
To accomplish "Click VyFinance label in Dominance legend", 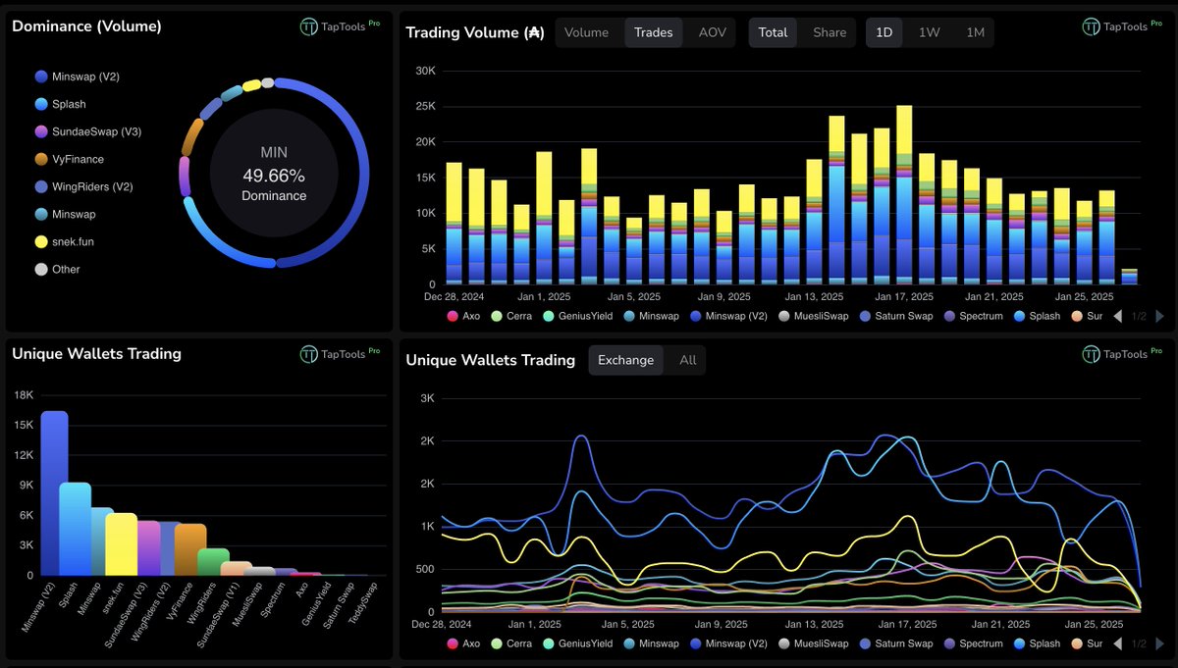I will 78,159.
